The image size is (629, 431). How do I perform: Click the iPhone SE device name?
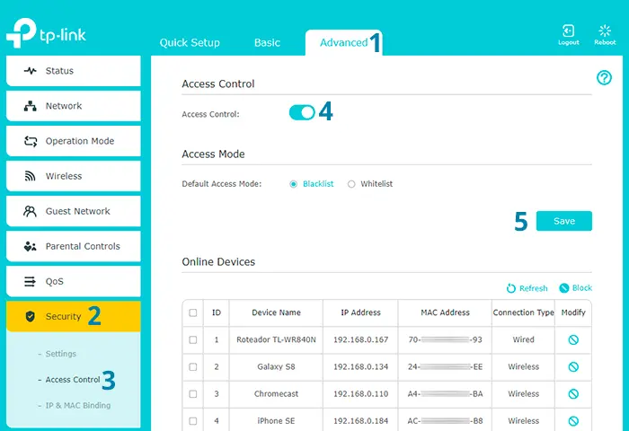276,421
